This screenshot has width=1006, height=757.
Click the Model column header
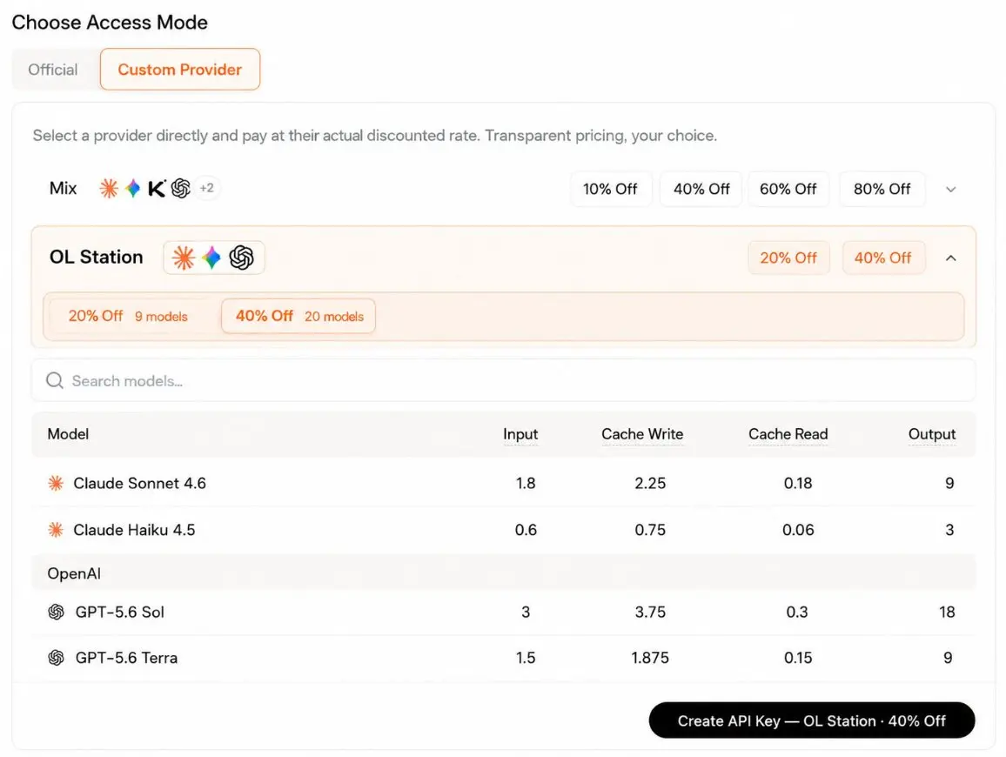point(68,434)
